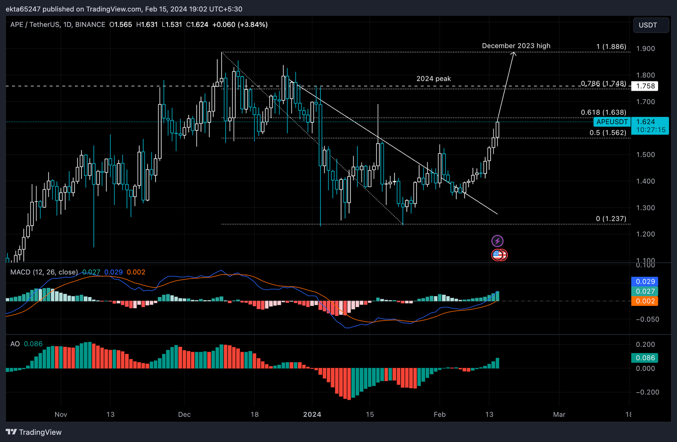The height and width of the screenshot is (442, 677).
Task: Select the 'MACD (12, 26, close)' indicator title
Action: pos(44,272)
